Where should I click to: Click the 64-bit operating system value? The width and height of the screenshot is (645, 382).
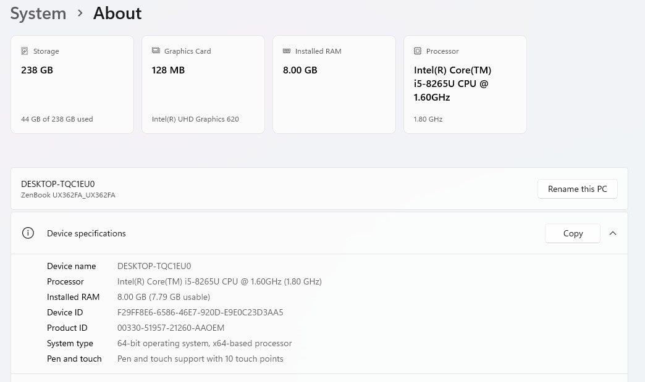coord(204,343)
